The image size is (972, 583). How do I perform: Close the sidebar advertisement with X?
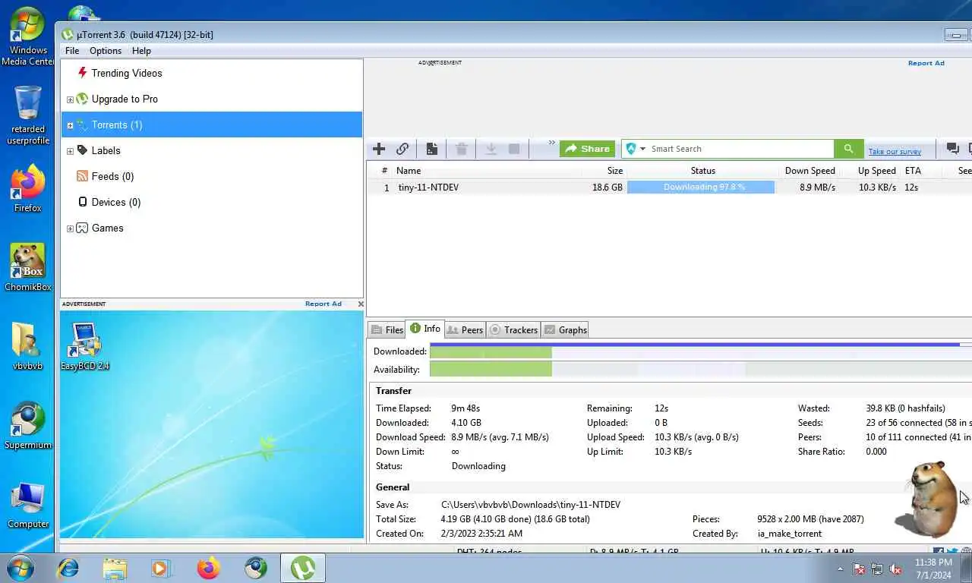(x=360, y=304)
